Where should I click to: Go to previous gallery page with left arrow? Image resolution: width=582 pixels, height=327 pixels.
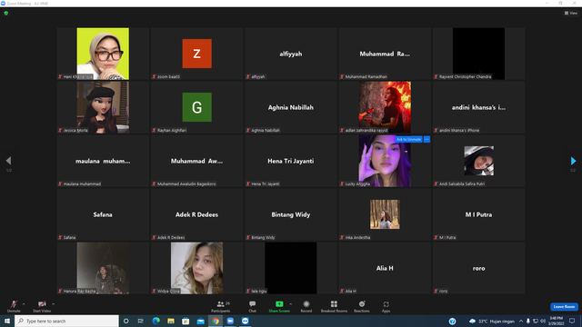pos(8,161)
